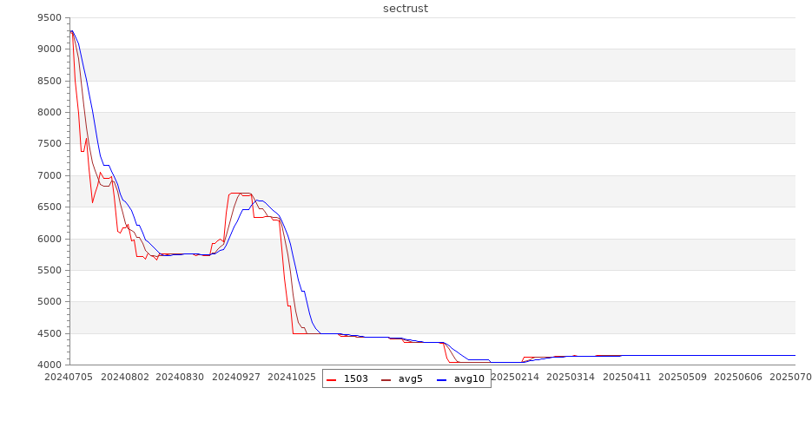Click the 9500 y-axis label
This screenshot has height=434, width=812.
(49, 18)
